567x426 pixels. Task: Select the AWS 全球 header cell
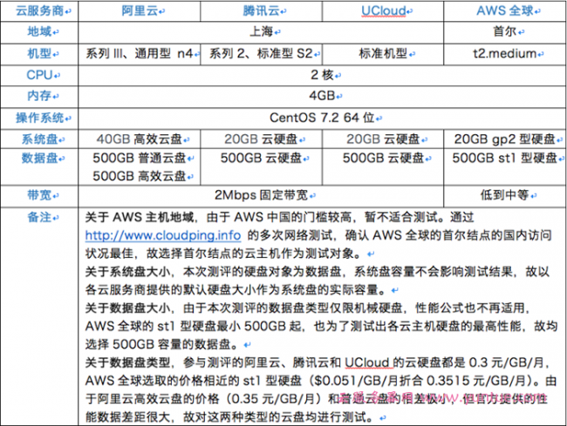(504, 12)
